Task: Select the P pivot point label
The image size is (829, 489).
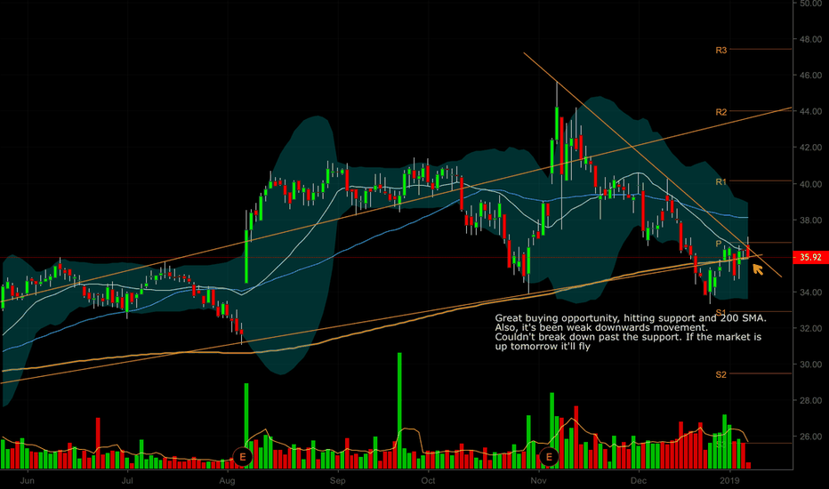Action: pos(719,244)
